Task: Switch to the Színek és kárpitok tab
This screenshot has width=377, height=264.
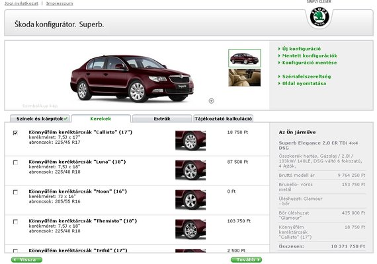Action: click(x=40, y=119)
